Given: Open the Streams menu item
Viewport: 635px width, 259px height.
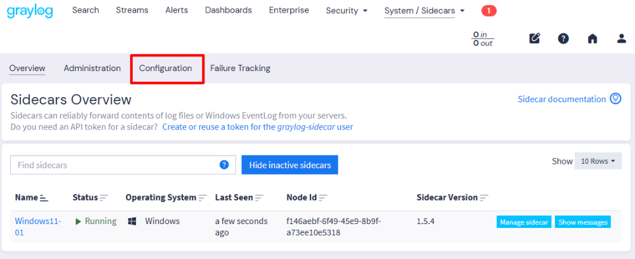Looking at the screenshot, I should coord(132,11).
